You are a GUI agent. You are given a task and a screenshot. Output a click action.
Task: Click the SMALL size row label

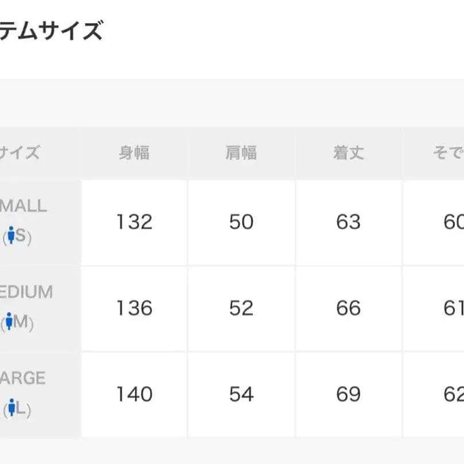tap(24, 206)
